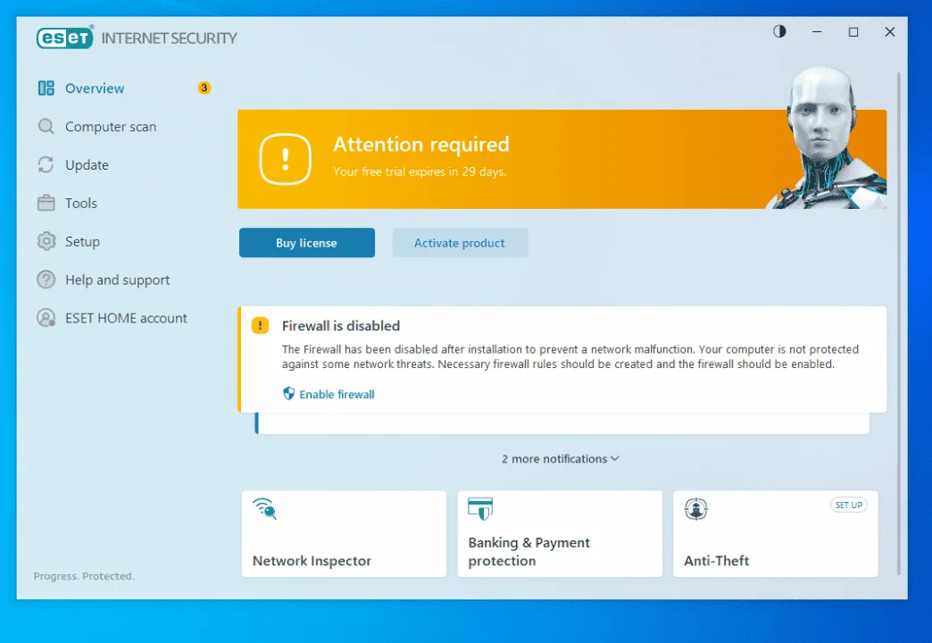Click the Overview dashboard icon

click(46, 88)
